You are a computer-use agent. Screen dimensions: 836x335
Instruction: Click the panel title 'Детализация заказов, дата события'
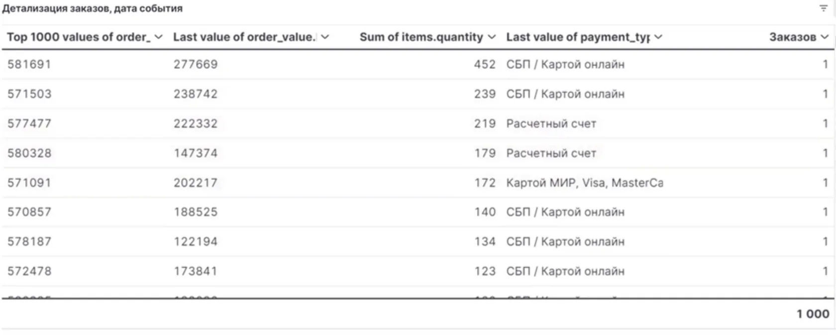tap(93, 9)
